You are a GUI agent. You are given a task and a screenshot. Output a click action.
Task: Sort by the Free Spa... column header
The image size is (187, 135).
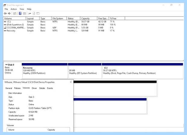tap(103, 18)
